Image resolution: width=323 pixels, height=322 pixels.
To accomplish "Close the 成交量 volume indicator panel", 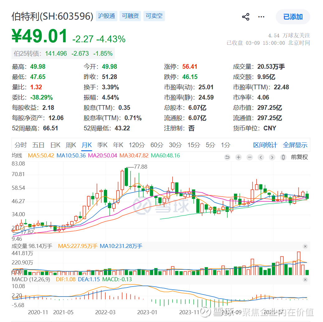I will tap(305, 246).
